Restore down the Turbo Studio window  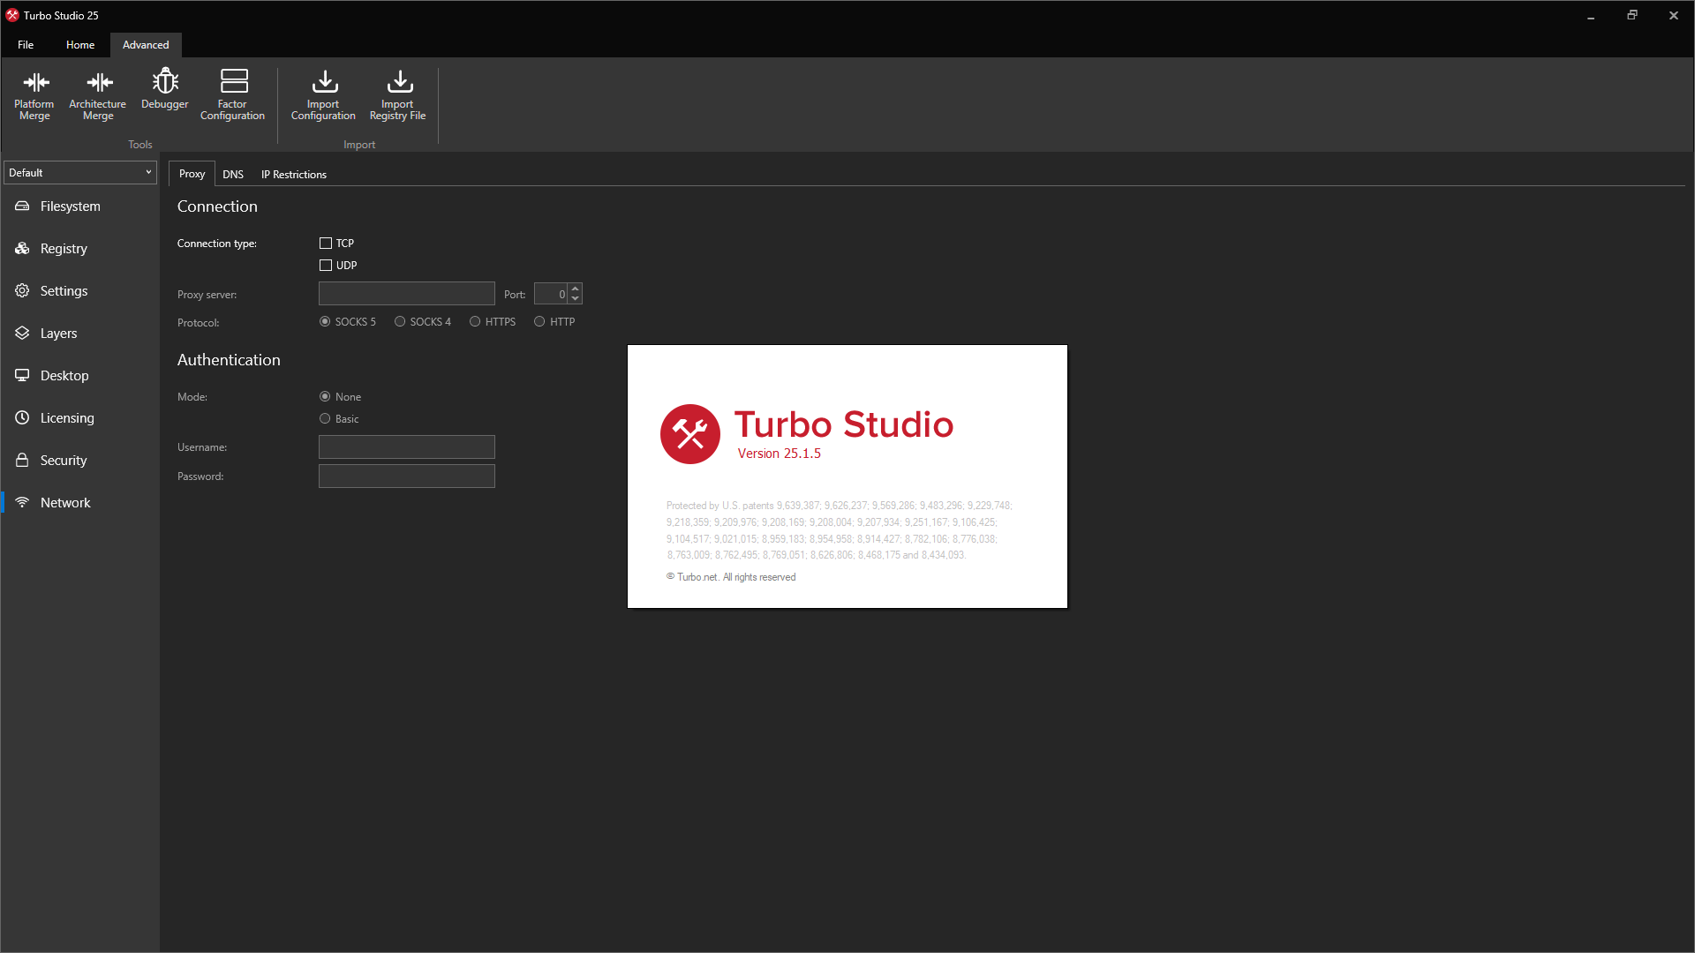(x=1632, y=16)
